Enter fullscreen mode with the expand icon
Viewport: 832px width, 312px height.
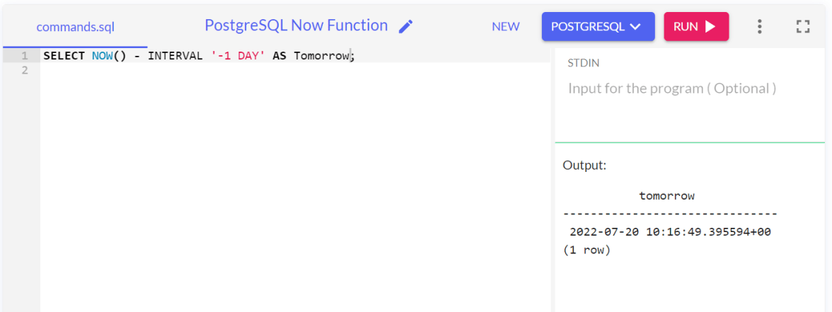[x=802, y=27]
